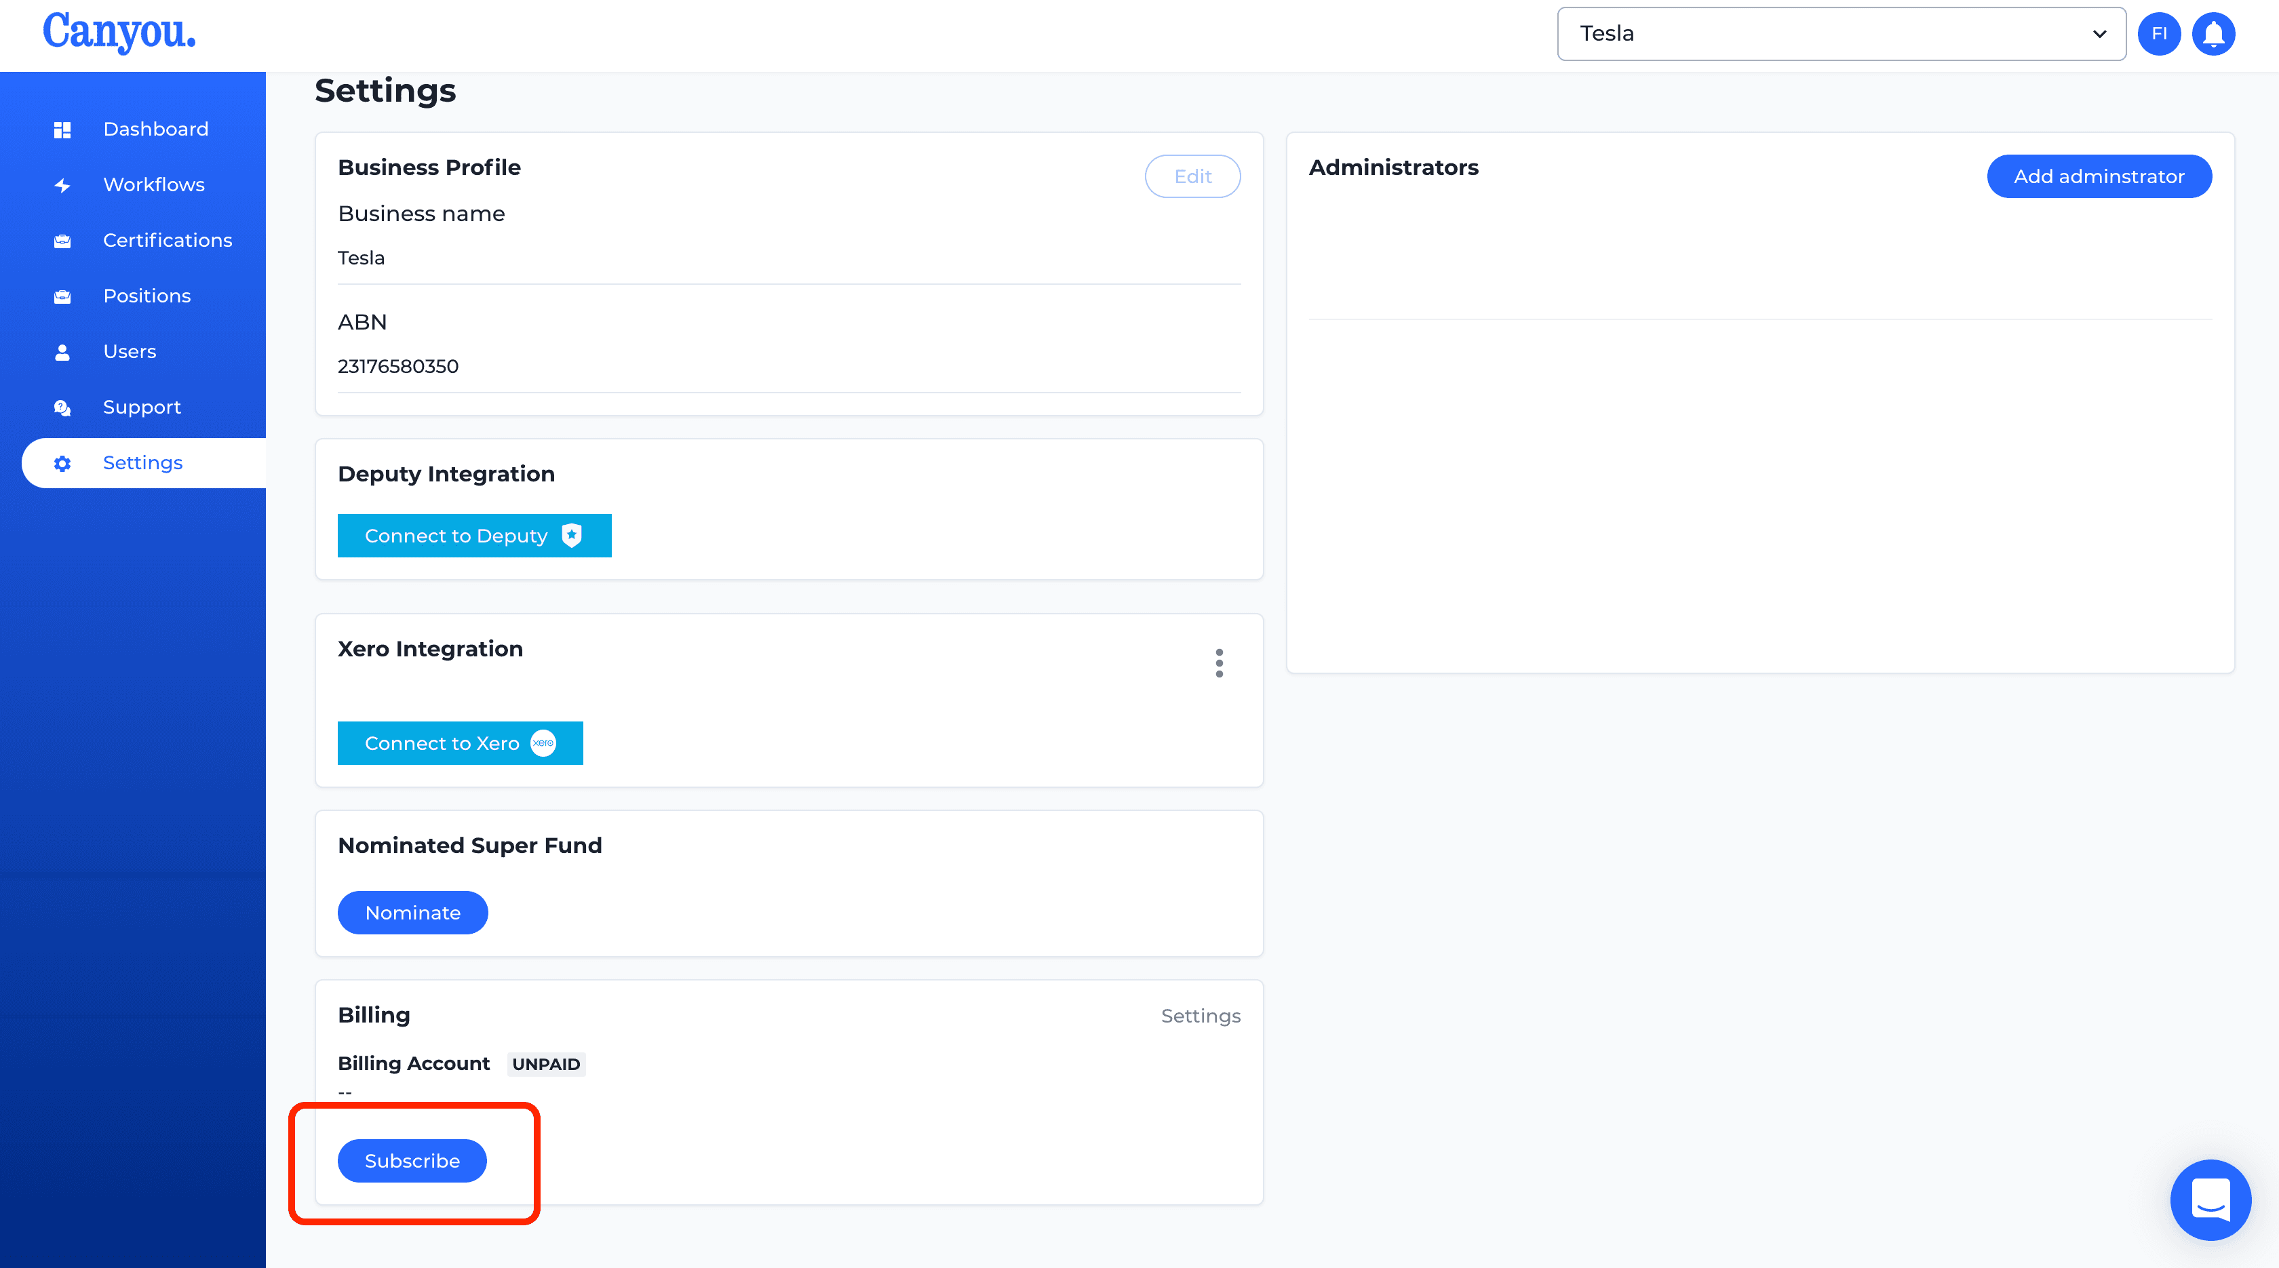Screen dimensions: 2279x1268
Task: Open notifications bell icon
Action: tap(2213, 35)
